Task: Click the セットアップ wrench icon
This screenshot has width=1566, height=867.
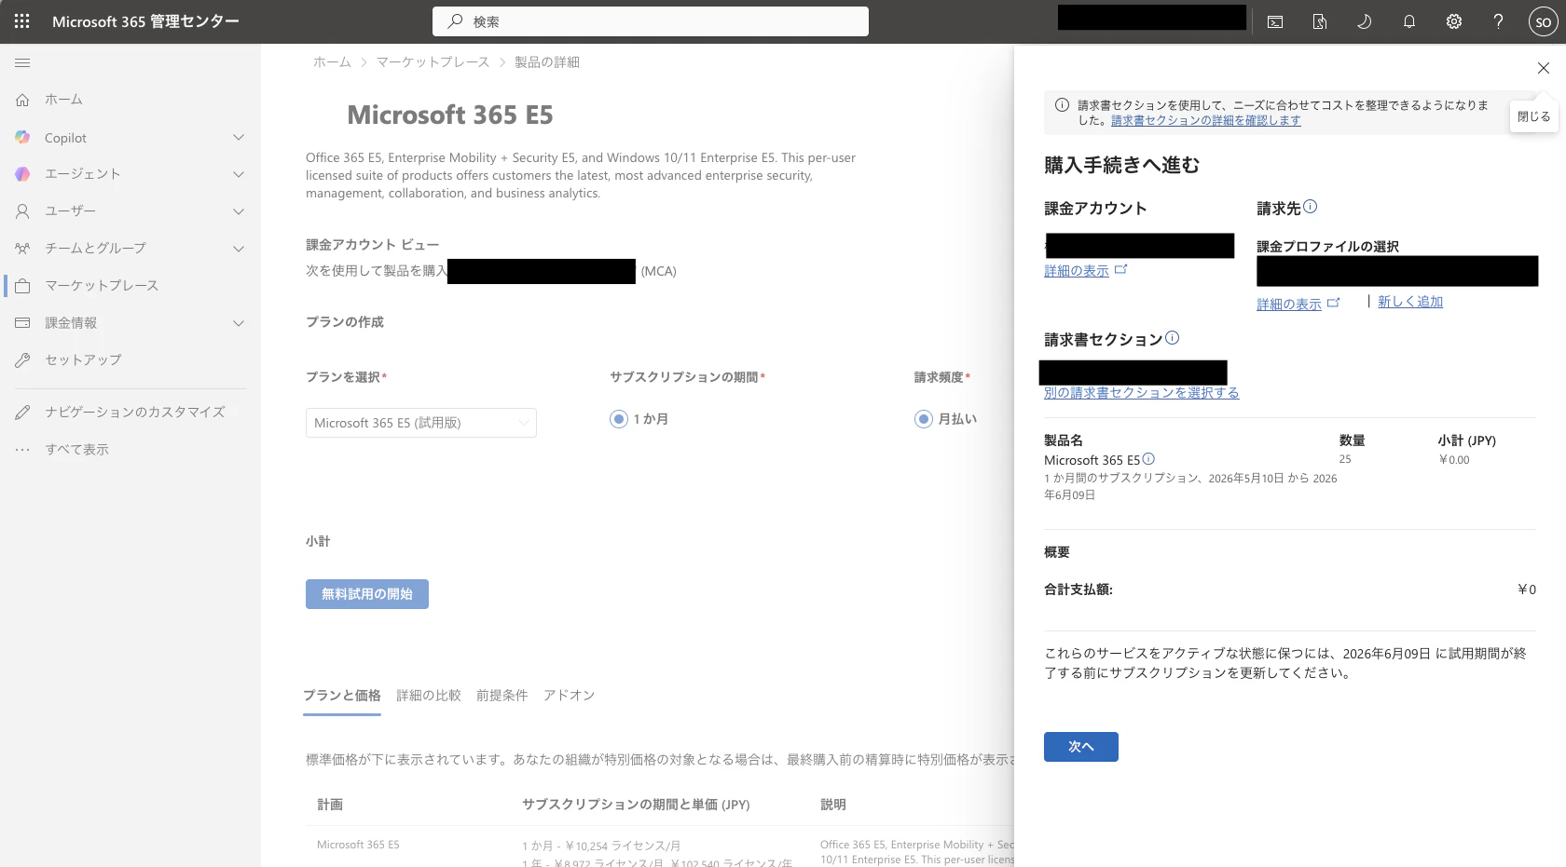Action: point(22,360)
